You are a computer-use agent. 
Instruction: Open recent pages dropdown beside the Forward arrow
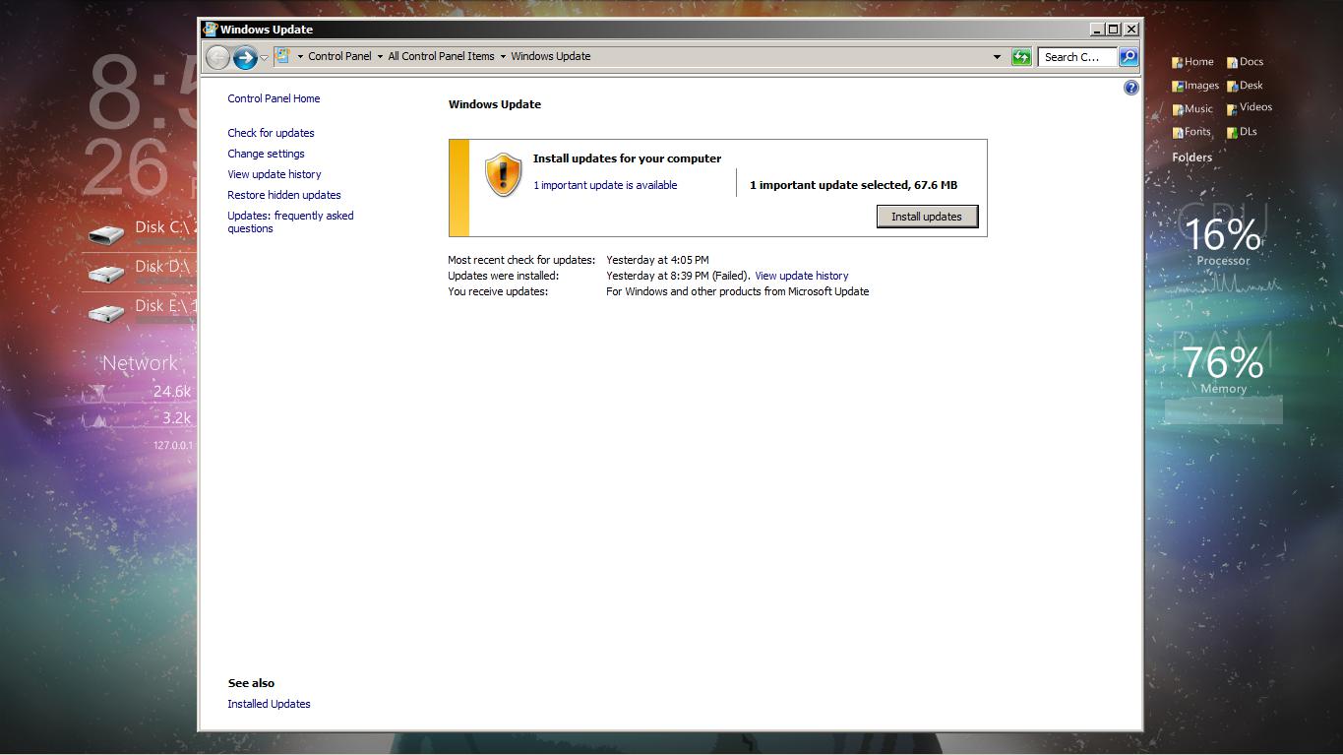click(264, 57)
